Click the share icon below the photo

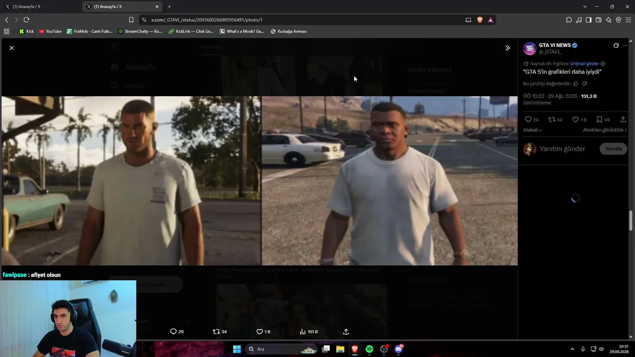coord(346,332)
